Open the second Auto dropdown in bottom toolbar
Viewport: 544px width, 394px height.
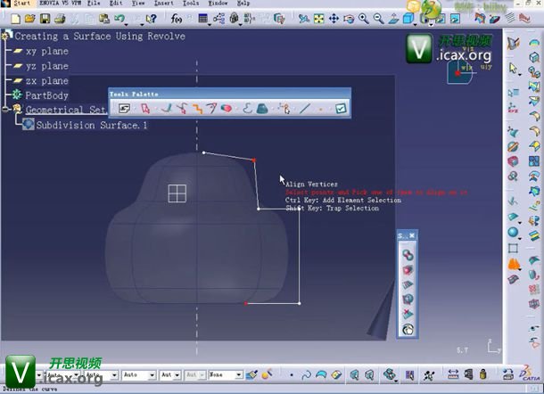(x=138, y=375)
